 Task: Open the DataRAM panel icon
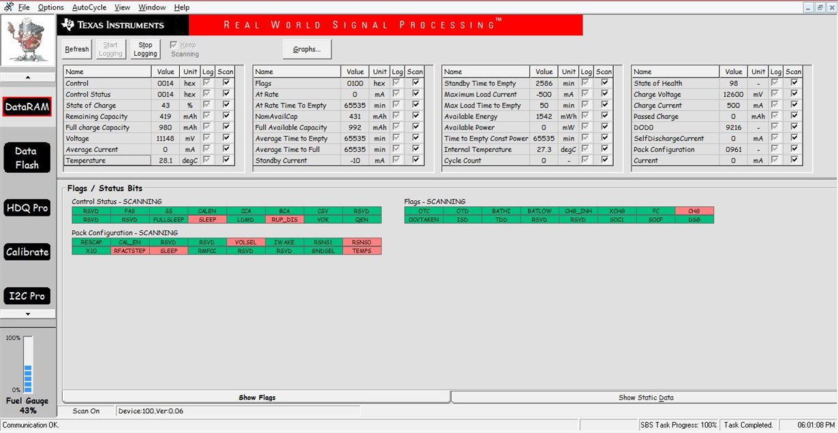pyautogui.click(x=27, y=107)
